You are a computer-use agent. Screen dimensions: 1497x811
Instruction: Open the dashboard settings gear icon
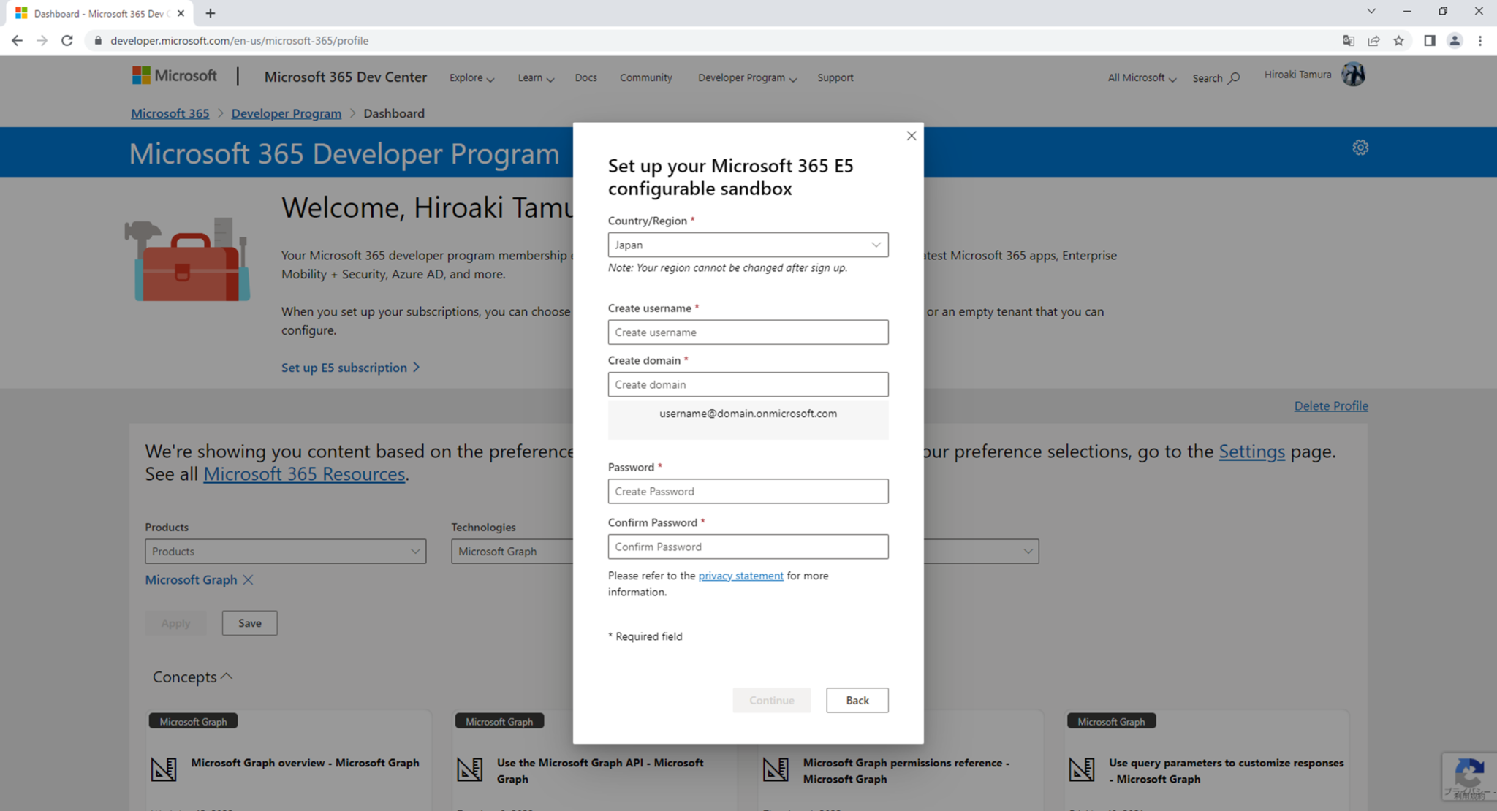coord(1360,147)
